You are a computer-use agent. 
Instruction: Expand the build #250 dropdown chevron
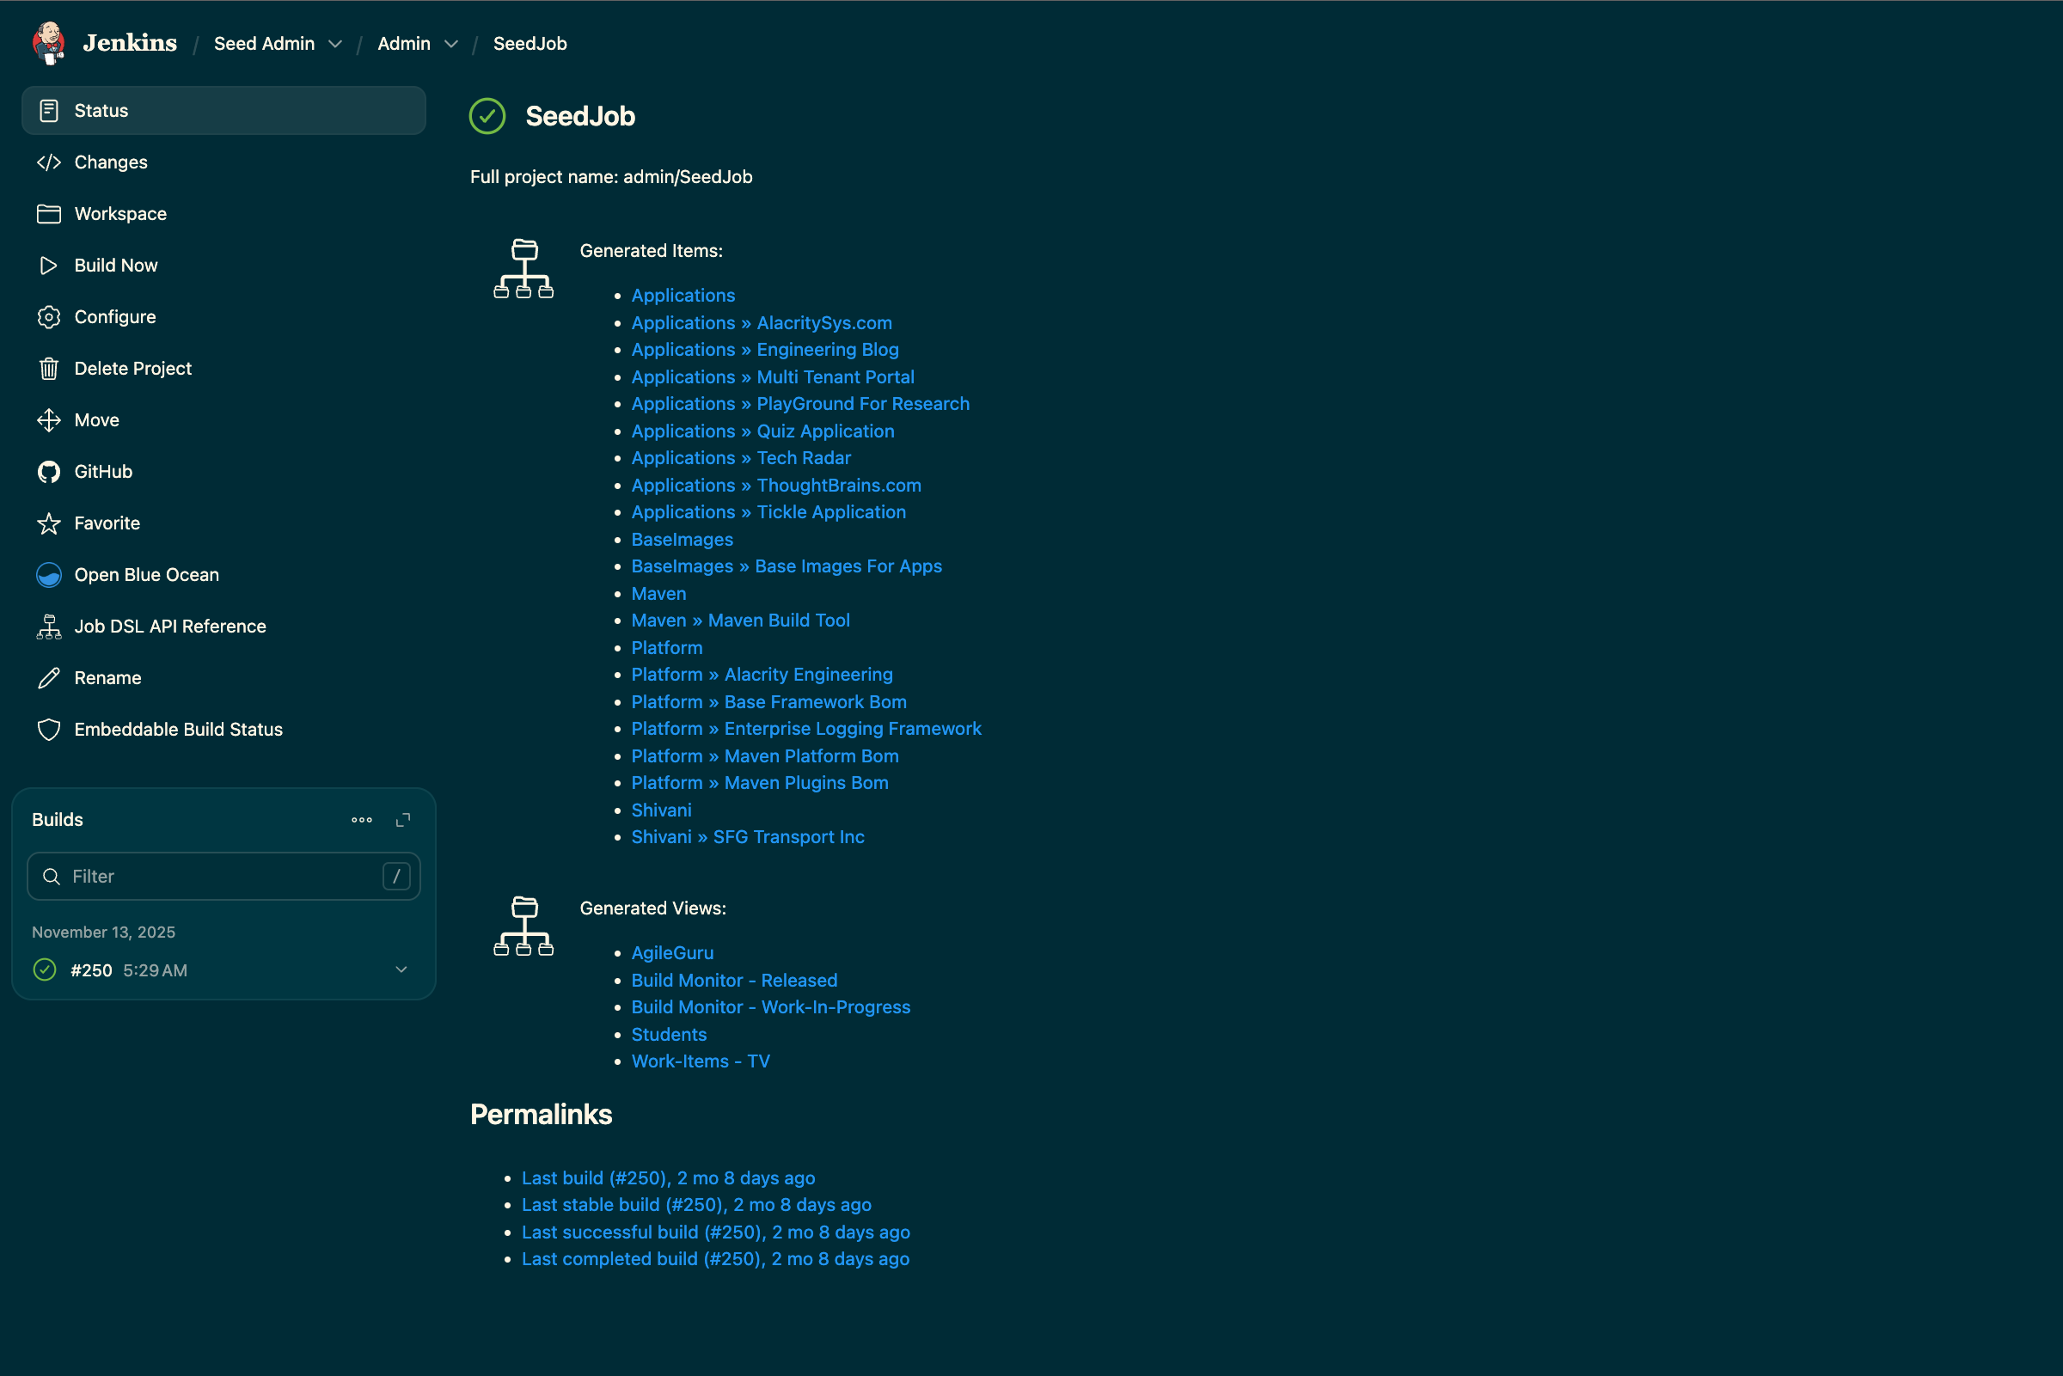pos(401,969)
